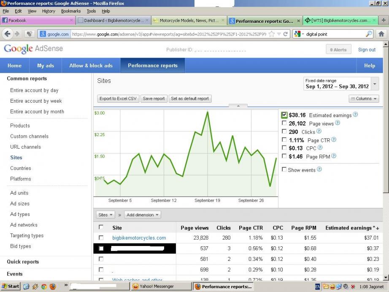Open help icon beside Page views
Image resolution: width=389 pixels, height=292 pixels.
coord(338,123)
